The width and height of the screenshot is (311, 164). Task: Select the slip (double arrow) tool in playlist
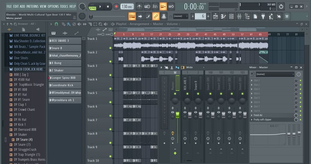(x=85, y=24)
